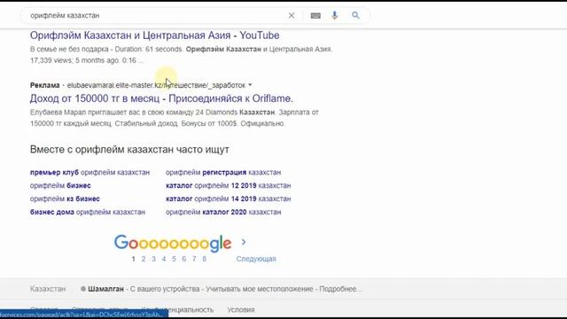This screenshot has width=567, height=319.
Task: Go to results page 3
Action: [153, 259]
